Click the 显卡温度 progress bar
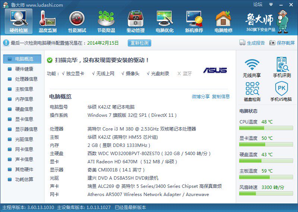This screenshot has height=212, width=298. coord(266,144)
